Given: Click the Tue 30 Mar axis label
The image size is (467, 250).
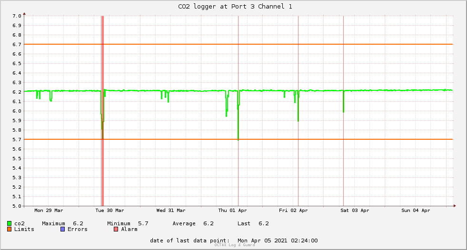Looking at the screenshot, I should point(109,211).
